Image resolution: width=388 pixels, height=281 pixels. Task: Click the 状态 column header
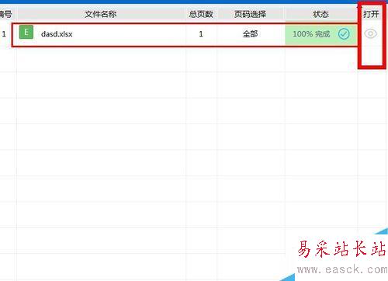pyautogui.click(x=320, y=14)
